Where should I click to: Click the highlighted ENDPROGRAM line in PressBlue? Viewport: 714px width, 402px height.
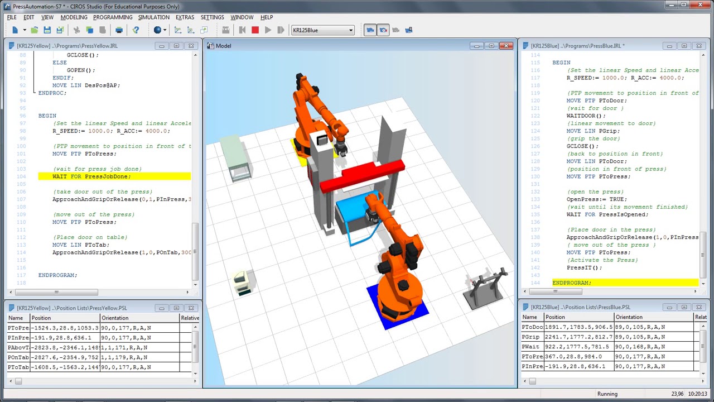pos(625,283)
